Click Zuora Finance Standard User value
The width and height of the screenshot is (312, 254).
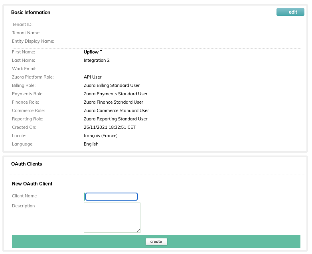pos(113,102)
